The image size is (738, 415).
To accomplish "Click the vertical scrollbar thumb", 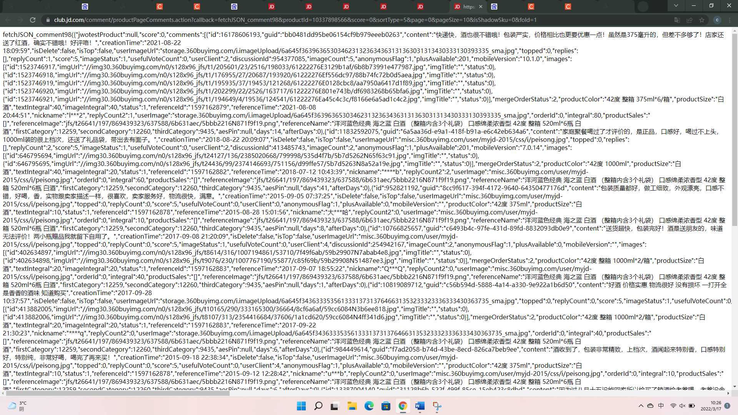I will coord(735,130).
